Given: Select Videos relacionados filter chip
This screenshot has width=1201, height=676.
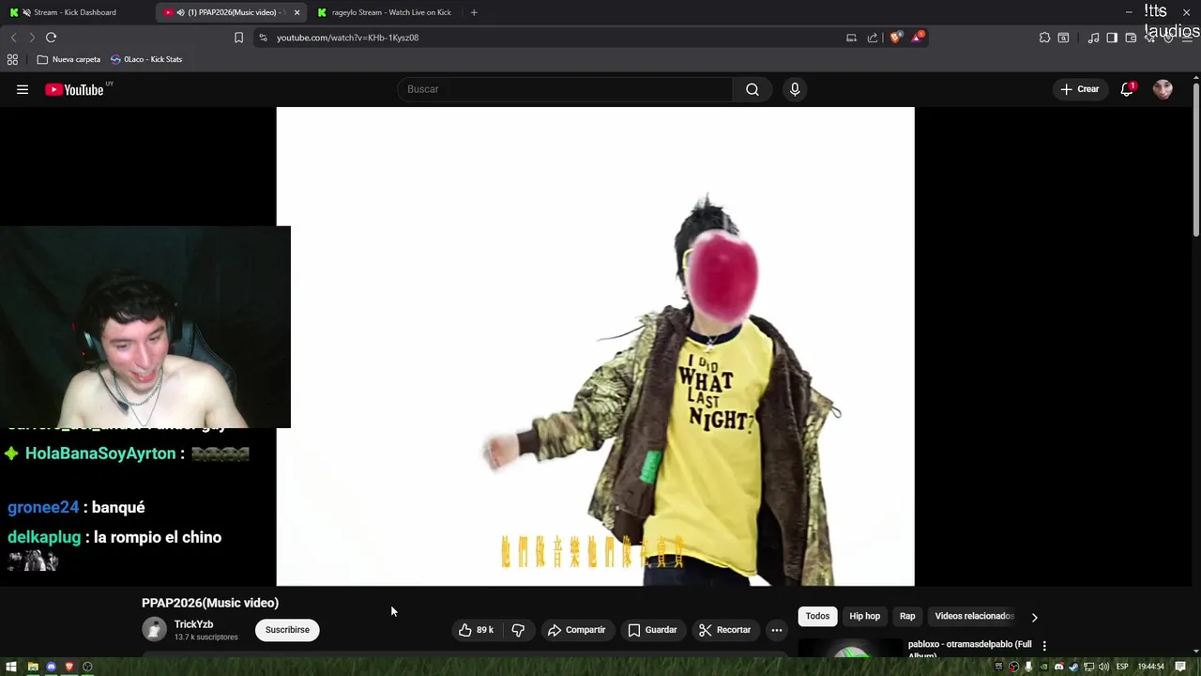Looking at the screenshot, I should [974, 616].
